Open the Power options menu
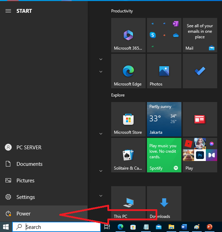Screen dimensions: 222x232 click(44, 213)
